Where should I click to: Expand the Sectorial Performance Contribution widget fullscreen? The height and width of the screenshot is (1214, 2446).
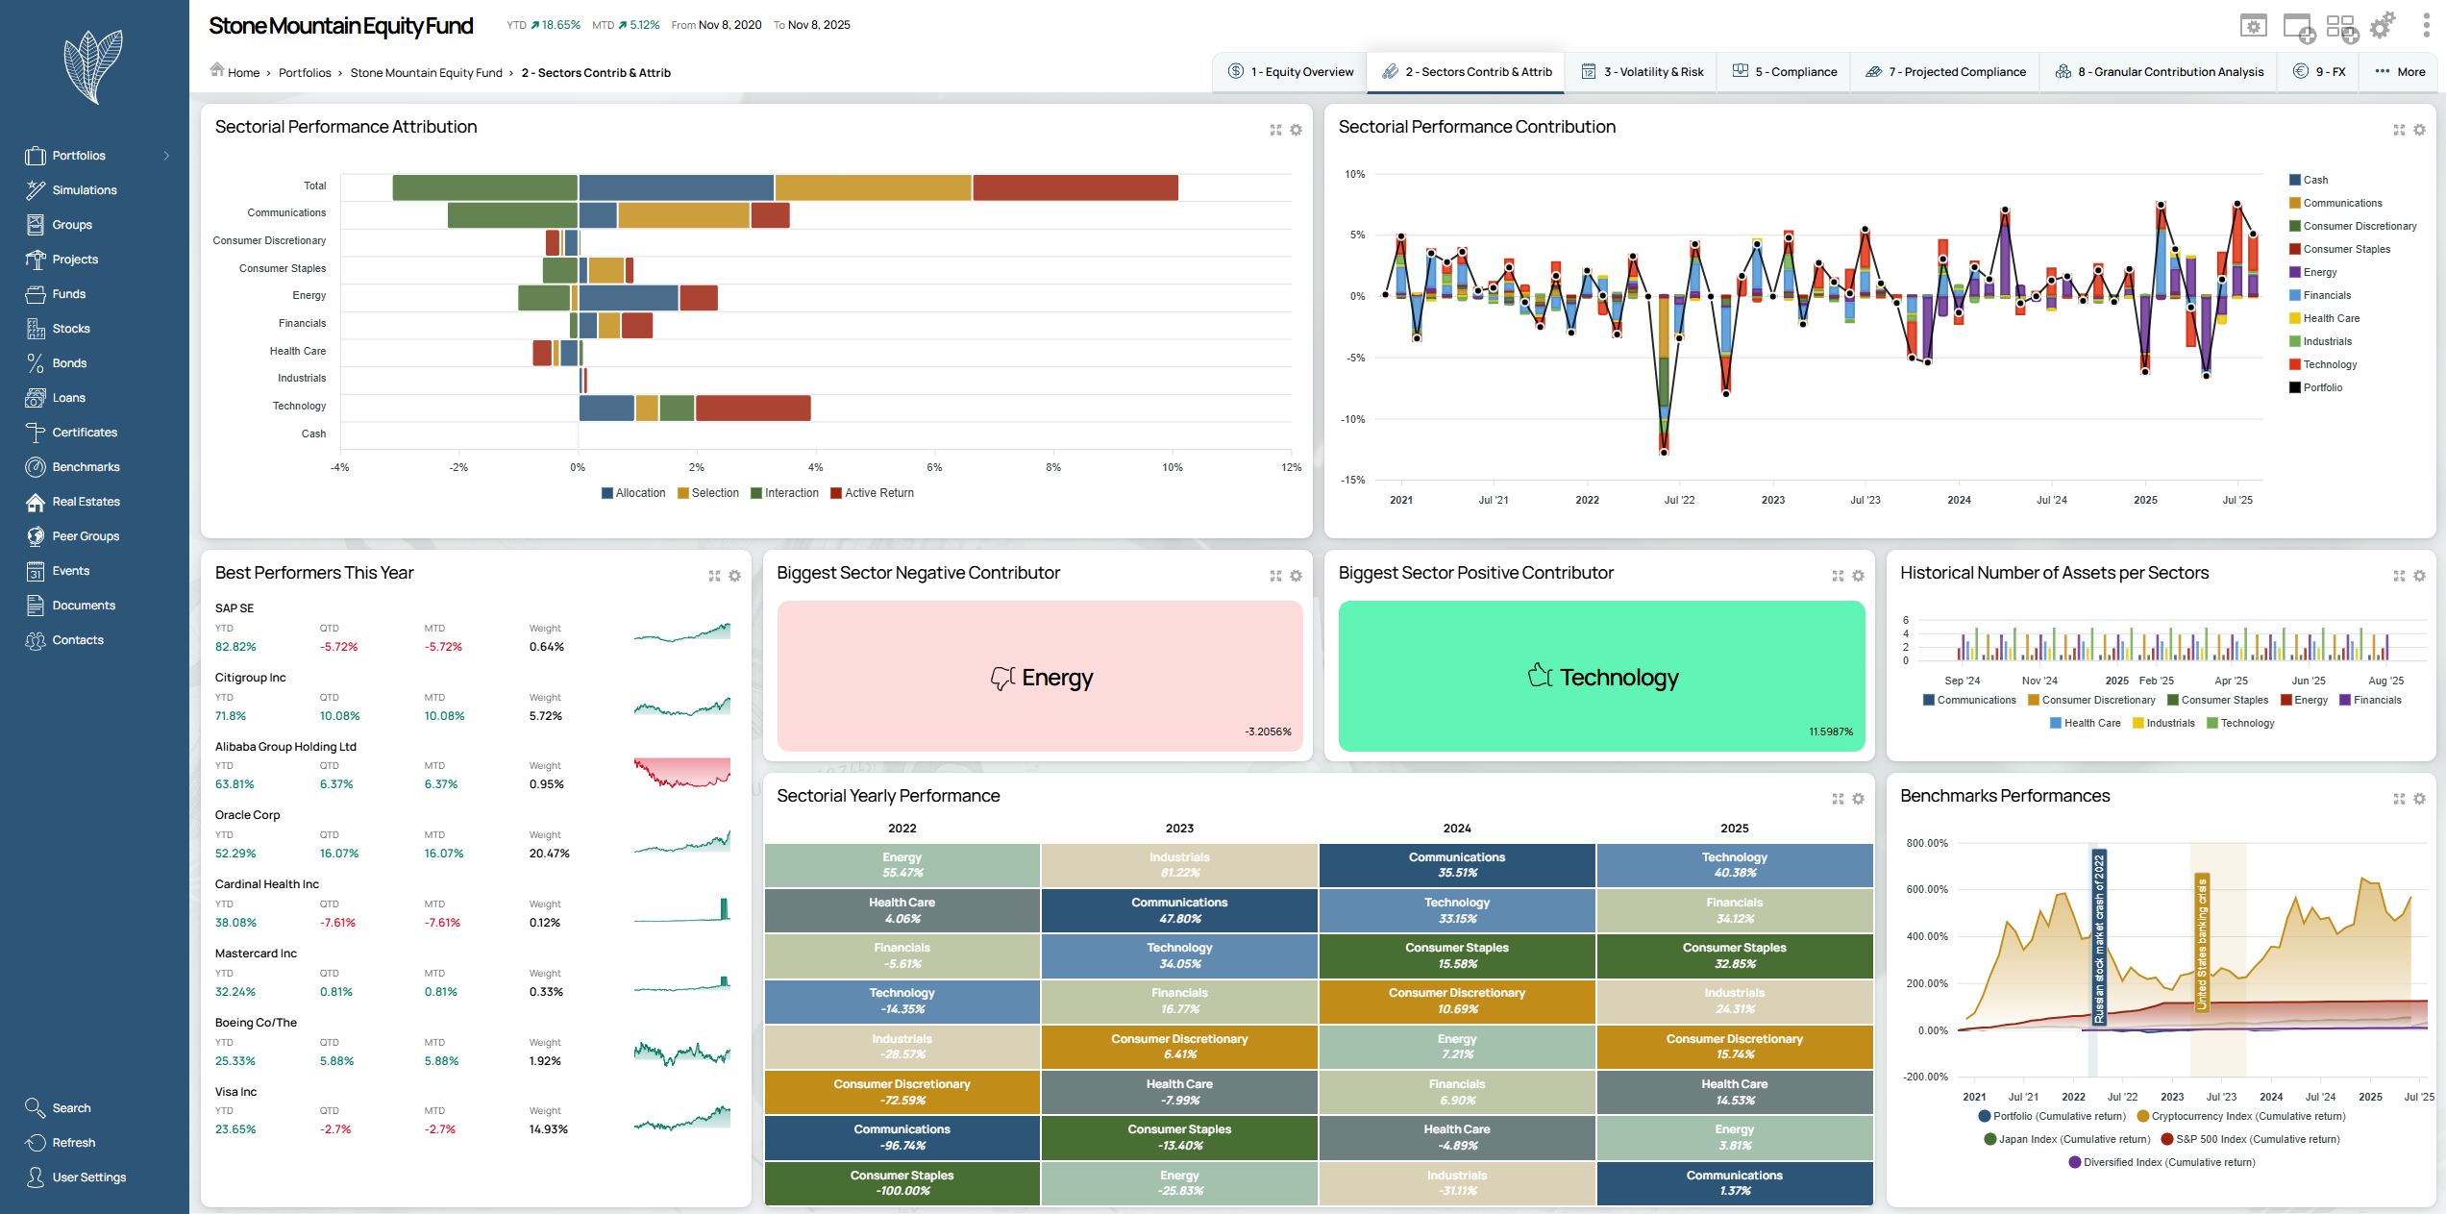point(2398,130)
